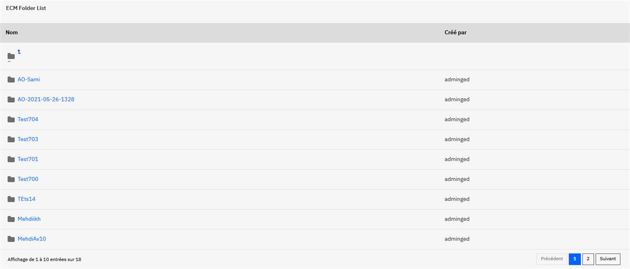The image size is (630, 269).
Task: Click the folder icon next to Test701
Action: point(11,159)
